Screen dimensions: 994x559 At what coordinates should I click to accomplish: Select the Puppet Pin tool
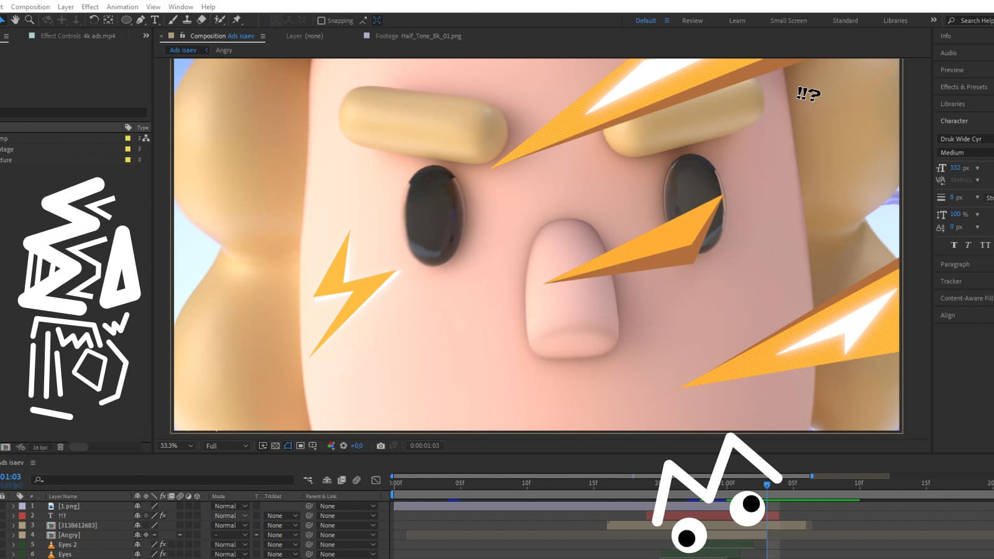(237, 20)
